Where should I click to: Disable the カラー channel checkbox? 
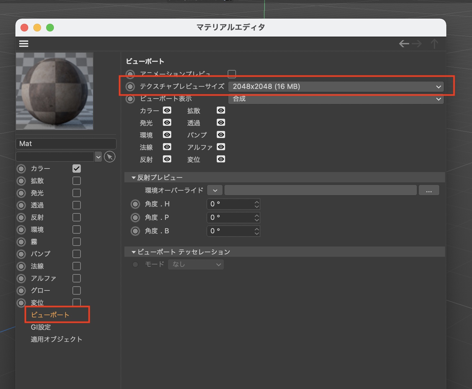coord(77,169)
